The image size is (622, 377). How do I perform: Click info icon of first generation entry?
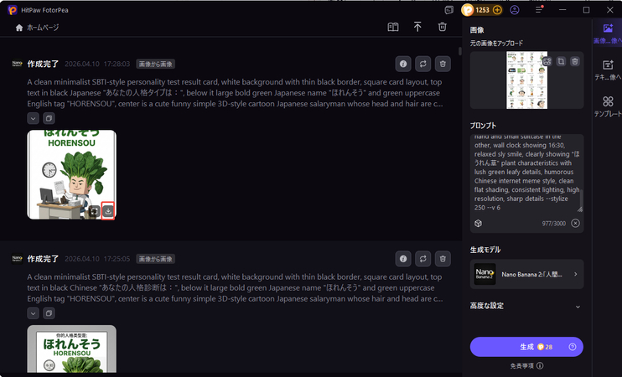(x=403, y=63)
